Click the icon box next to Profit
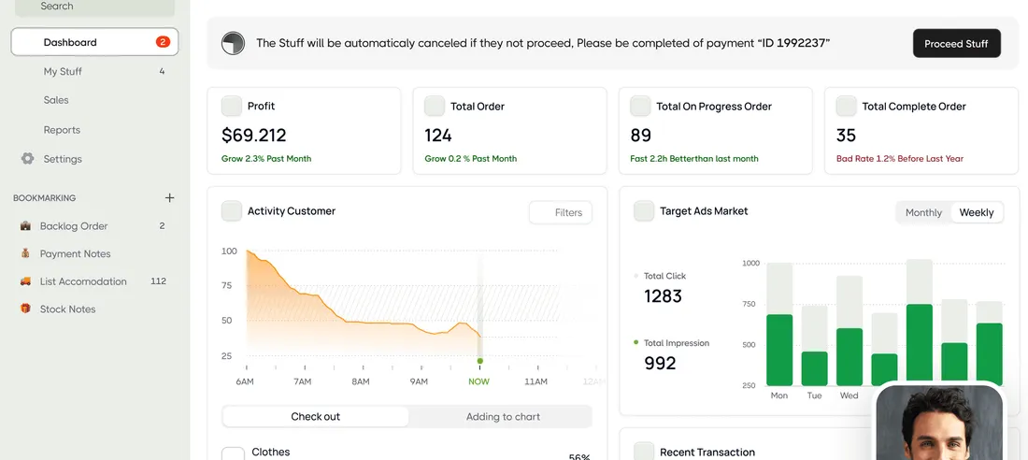1028x460 pixels. click(x=232, y=106)
